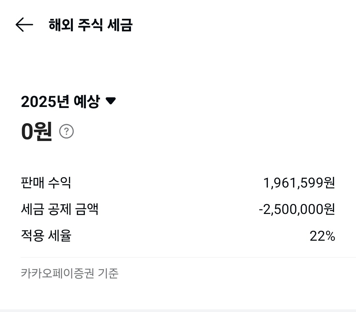Tap the -2,500,000원 deduction value
The height and width of the screenshot is (312, 356).
pos(297,209)
